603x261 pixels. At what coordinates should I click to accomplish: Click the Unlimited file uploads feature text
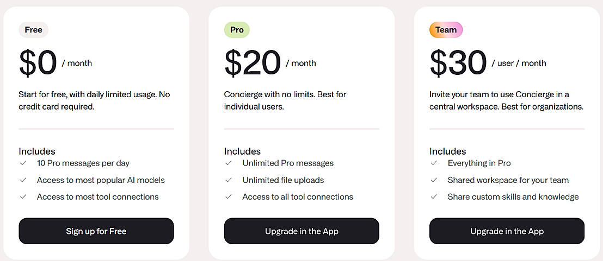tap(283, 180)
